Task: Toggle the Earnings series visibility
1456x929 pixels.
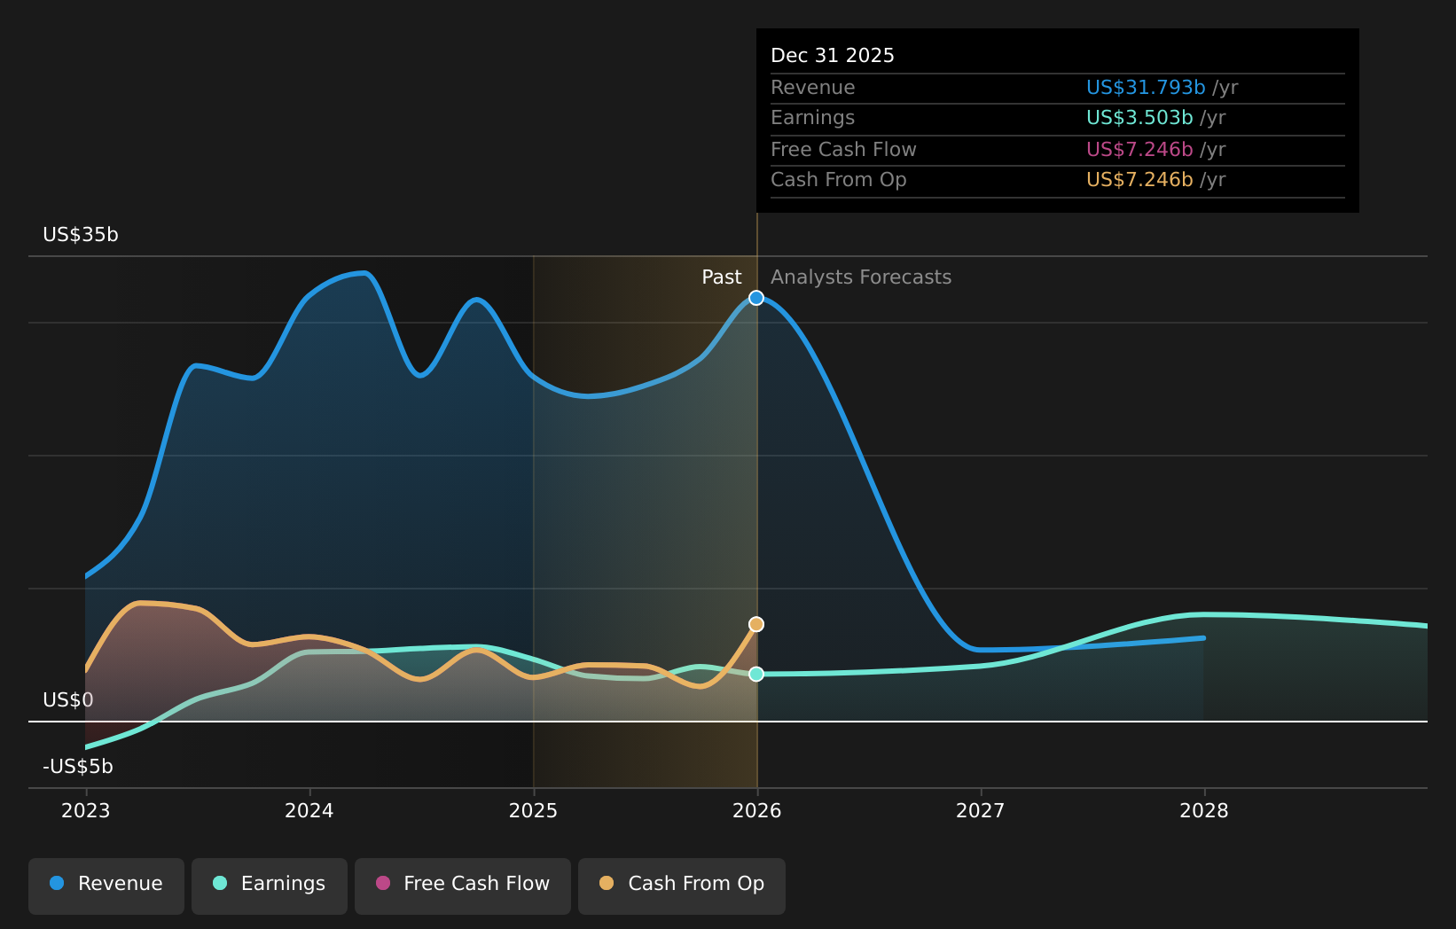Action: coord(269,884)
